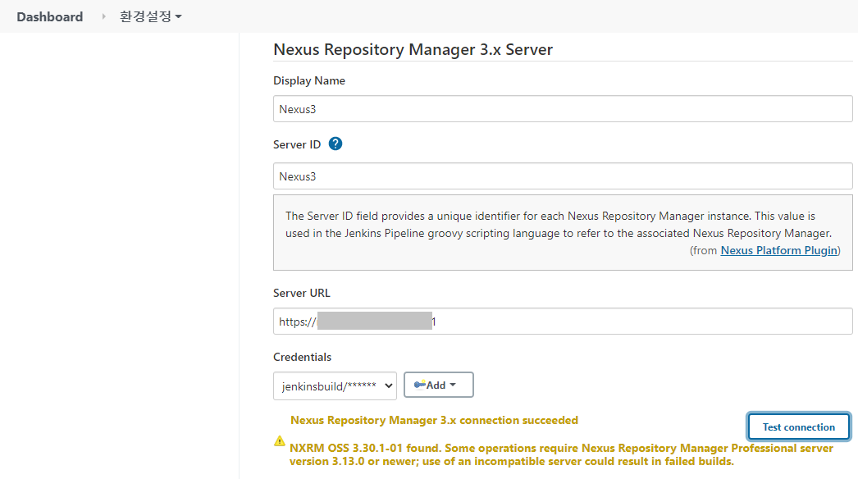Viewport: 858px width, 479px height.
Task: Open the jenkinsbuild credentials dropdown
Action: pos(335,386)
